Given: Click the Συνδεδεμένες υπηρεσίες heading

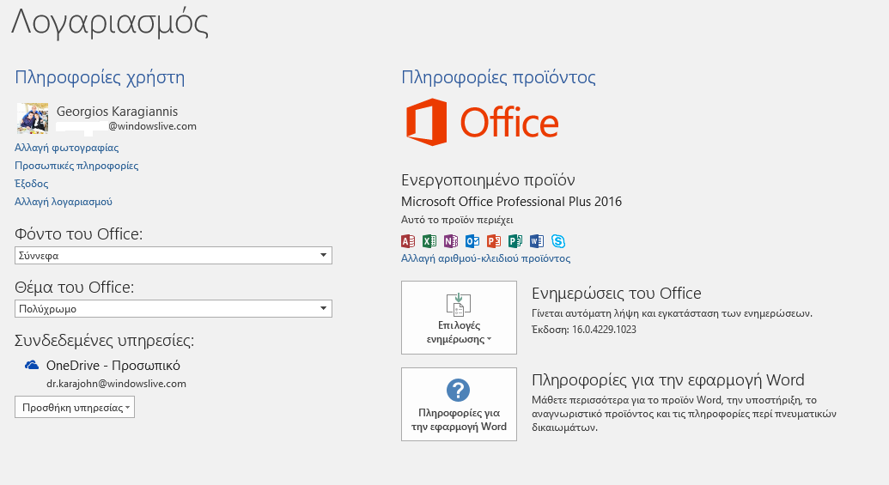Looking at the screenshot, I should [x=104, y=341].
